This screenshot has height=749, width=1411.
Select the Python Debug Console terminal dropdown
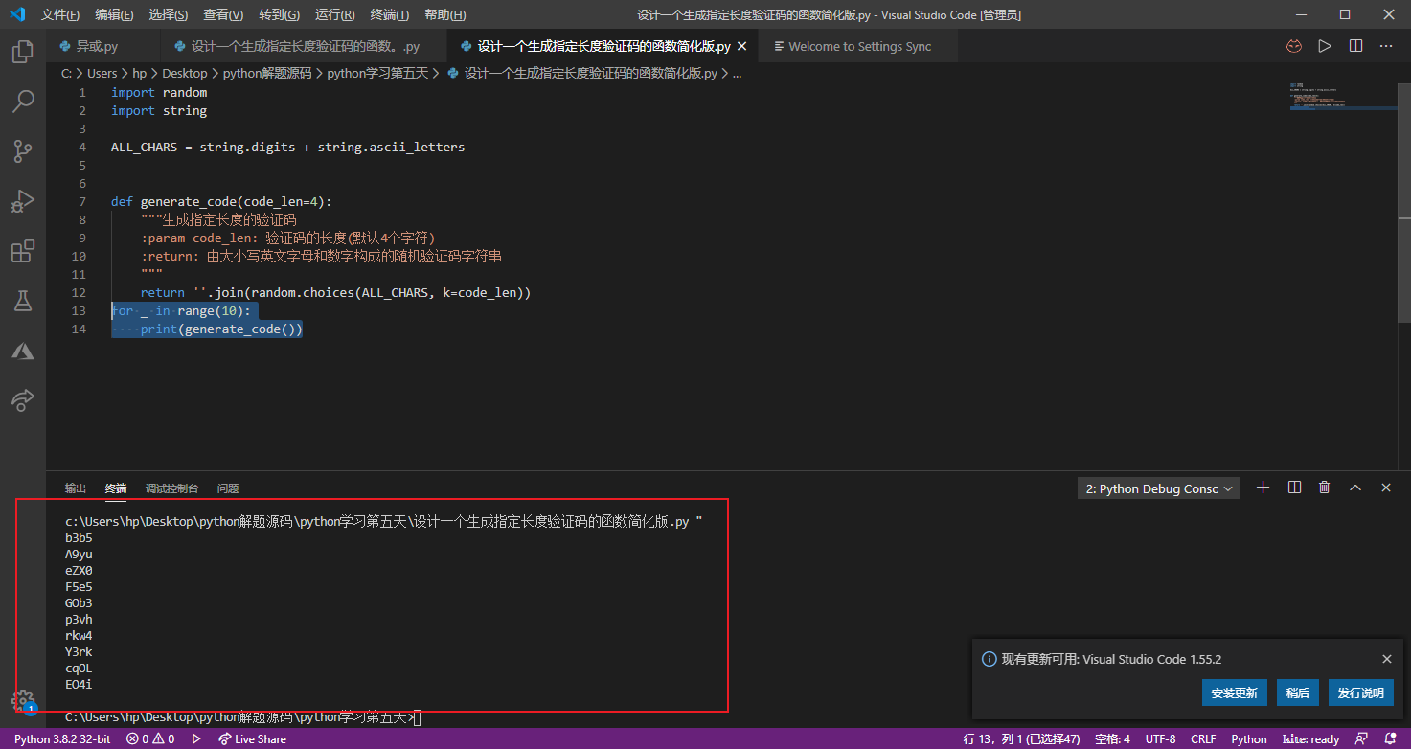[1158, 488]
